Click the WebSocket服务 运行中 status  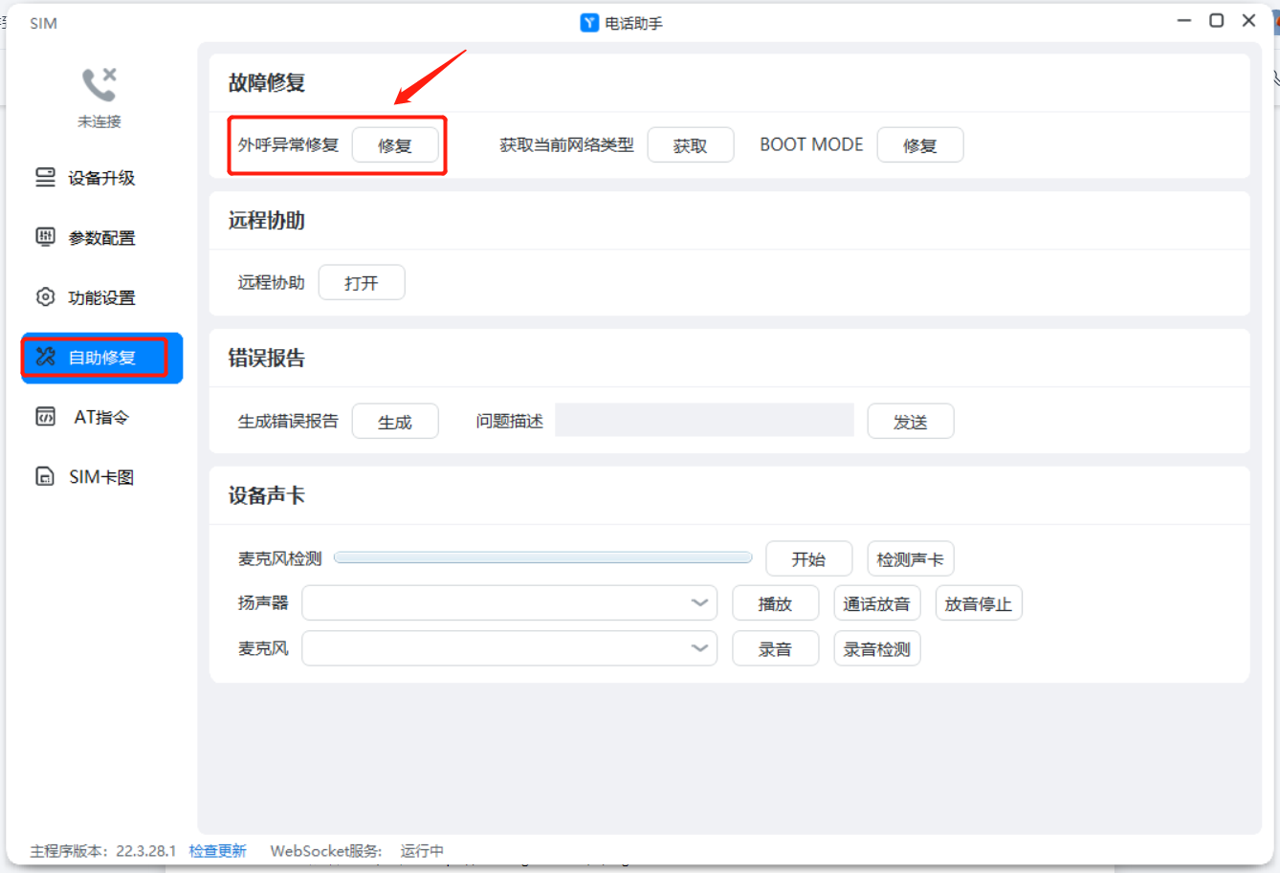357,851
